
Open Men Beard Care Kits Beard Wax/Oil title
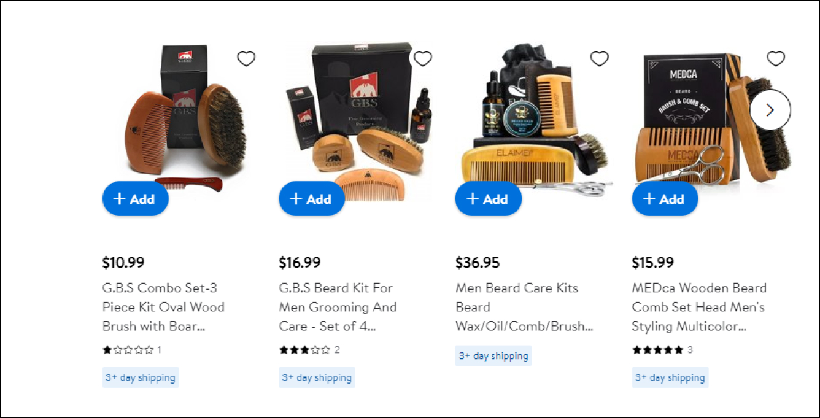[x=524, y=307]
